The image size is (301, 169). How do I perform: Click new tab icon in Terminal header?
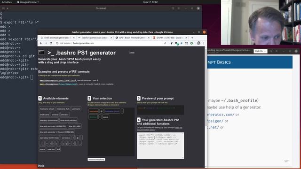pos(3,8)
